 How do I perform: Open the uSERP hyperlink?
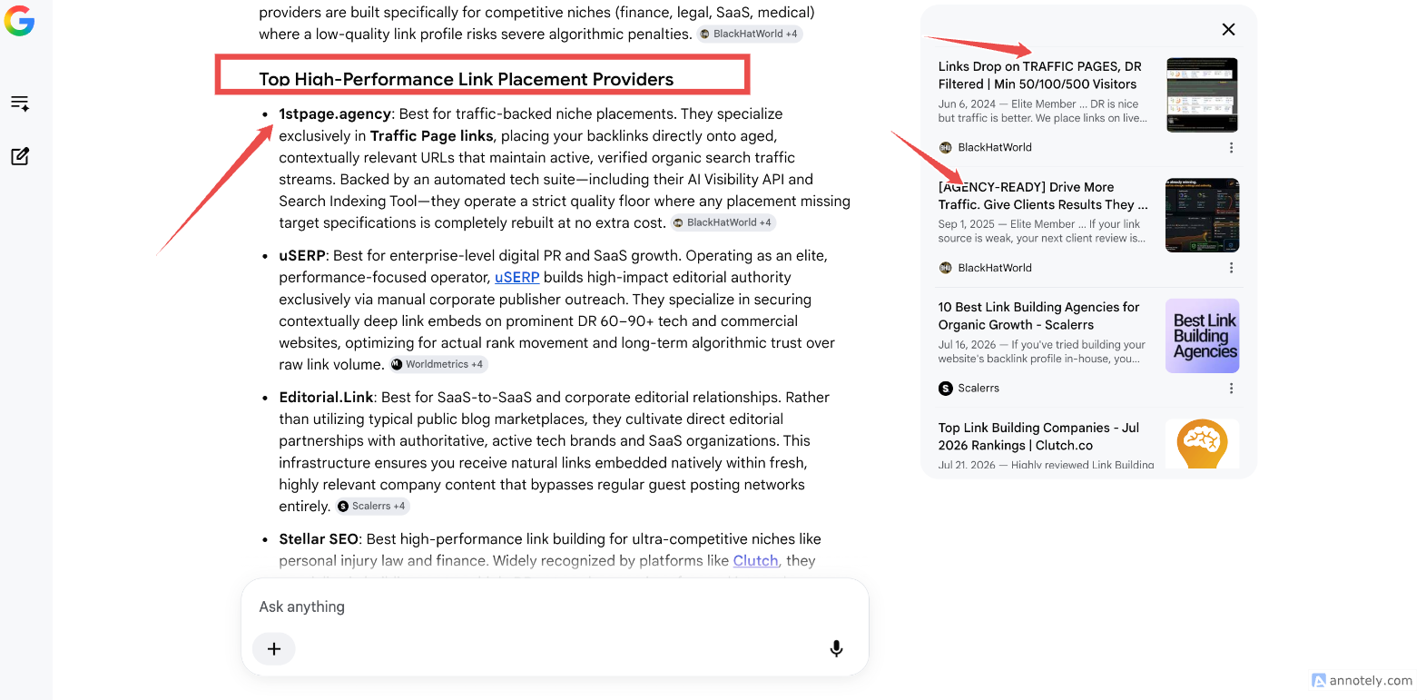(516, 278)
